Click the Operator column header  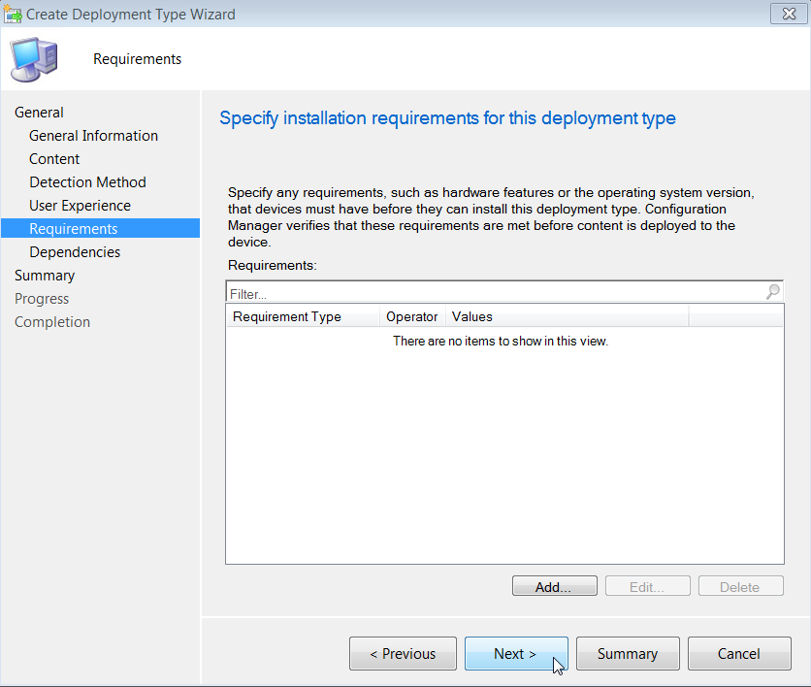[411, 316]
